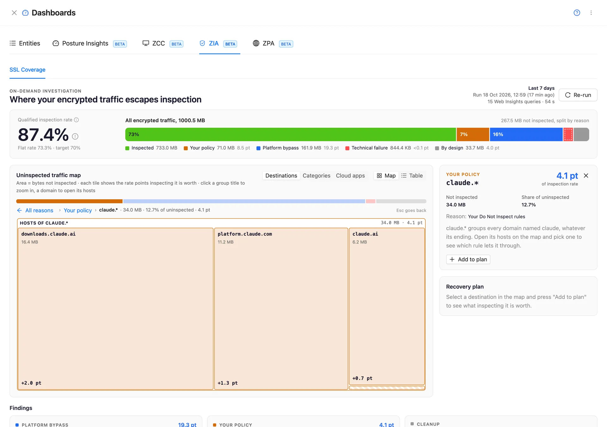607x427 pixels.
Task: Open the claude.ai host tile
Action: (x=387, y=306)
